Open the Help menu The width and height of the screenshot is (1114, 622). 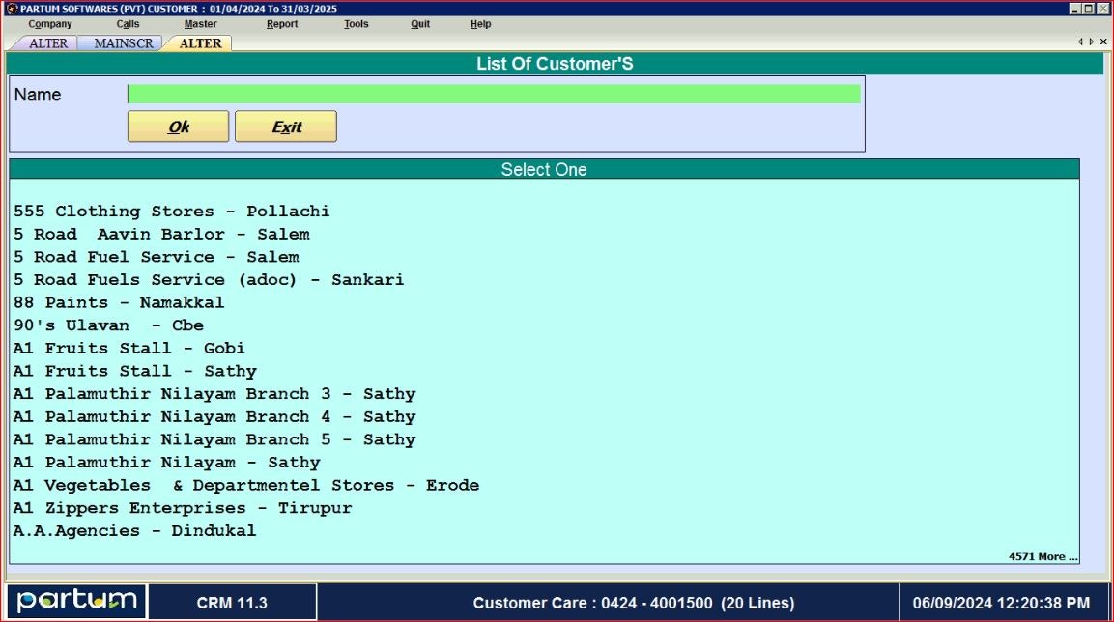pos(480,24)
